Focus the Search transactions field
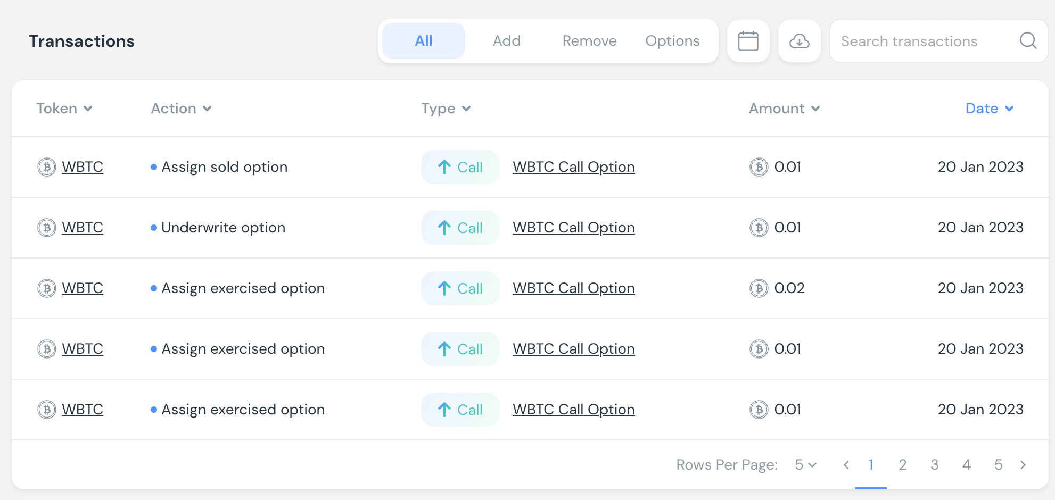This screenshot has height=500, width=1055. (x=939, y=41)
